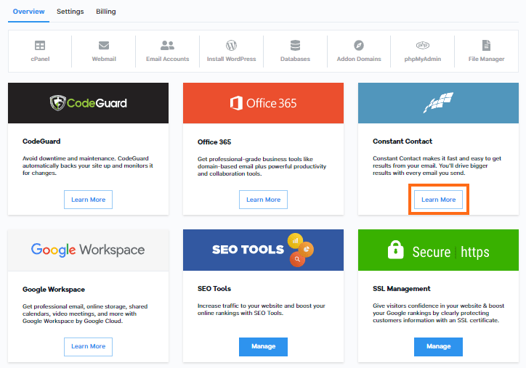
Task: Launch phpMyAdmin icon
Action: click(x=423, y=45)
